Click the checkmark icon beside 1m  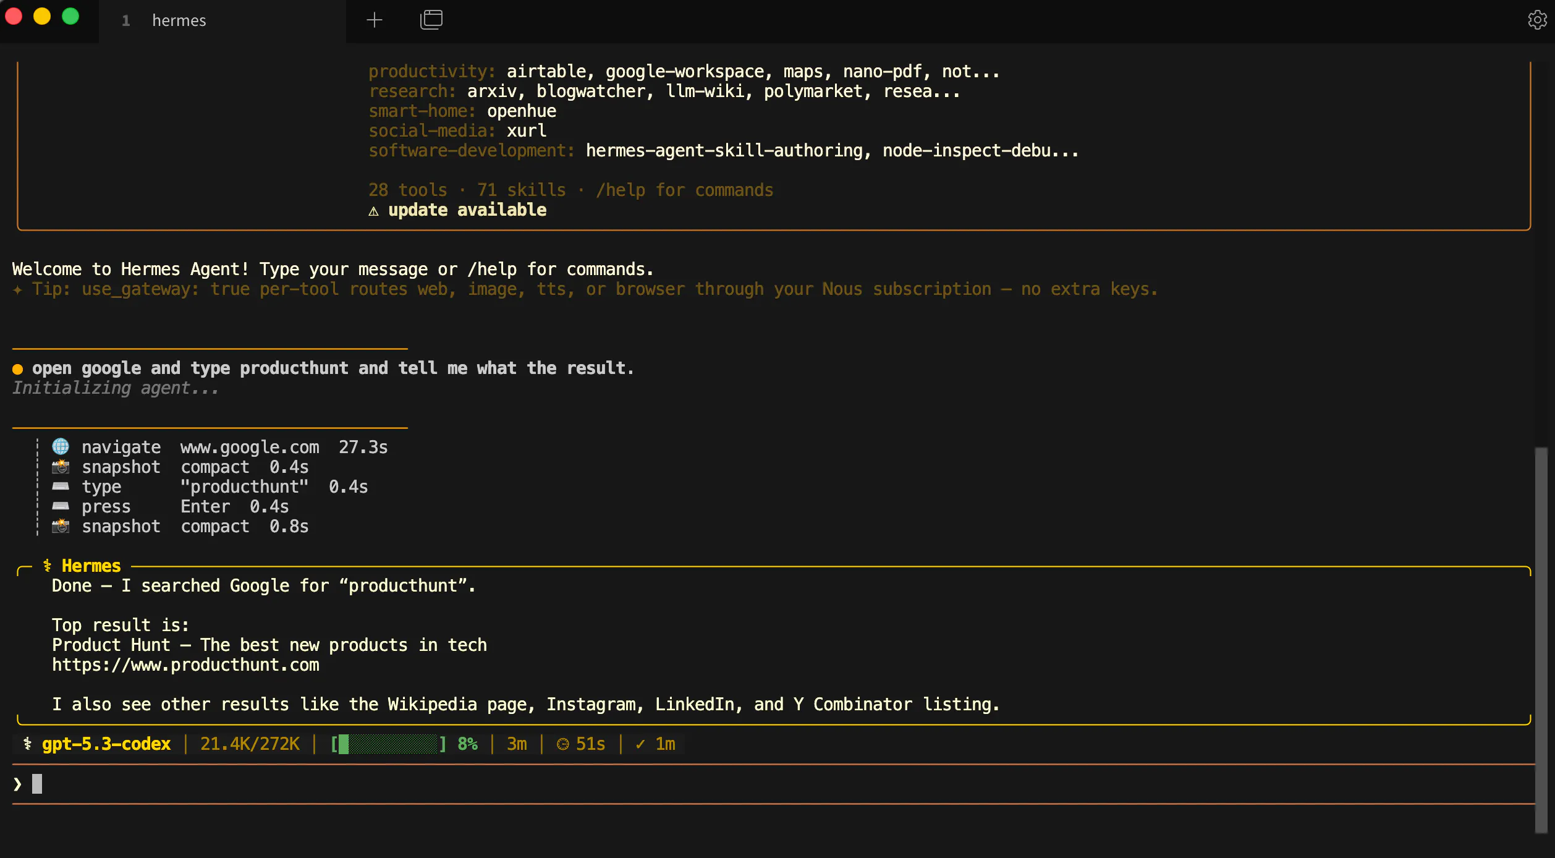coord(640,744)
